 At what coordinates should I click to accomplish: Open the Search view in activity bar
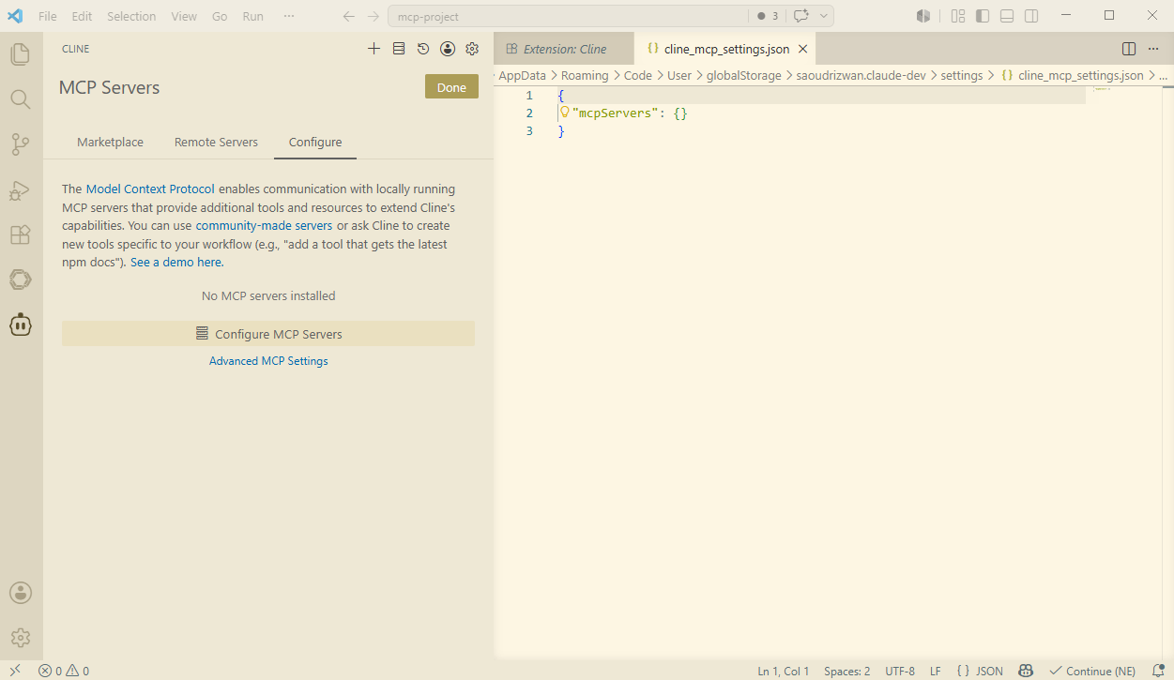click(21, 98)
